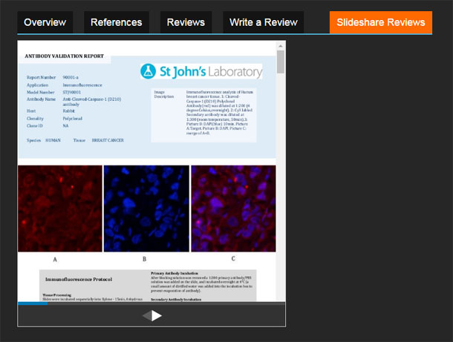The width and height of the screenshot is (453, 342).
Task: Switch to the References tab
Action: click(117, 22)
